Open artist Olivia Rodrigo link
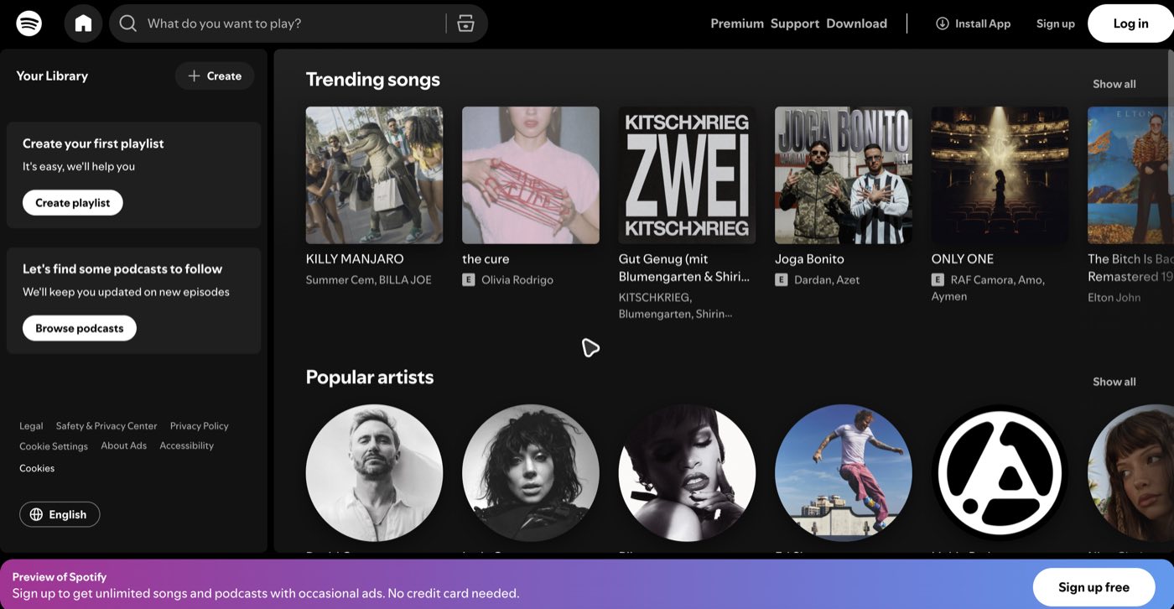1174x609 pixels. point(517,279)
